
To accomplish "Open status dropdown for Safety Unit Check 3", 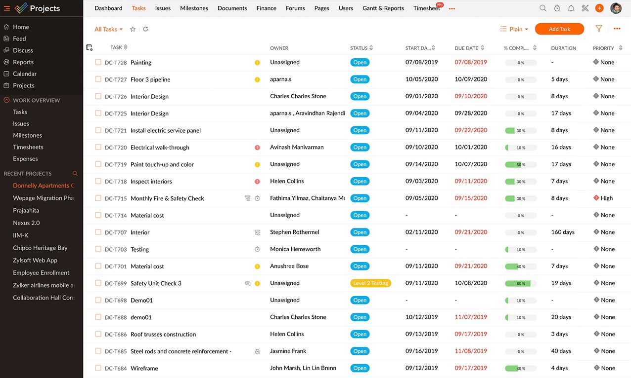I will pyautogui.click(x=370, y=283).
